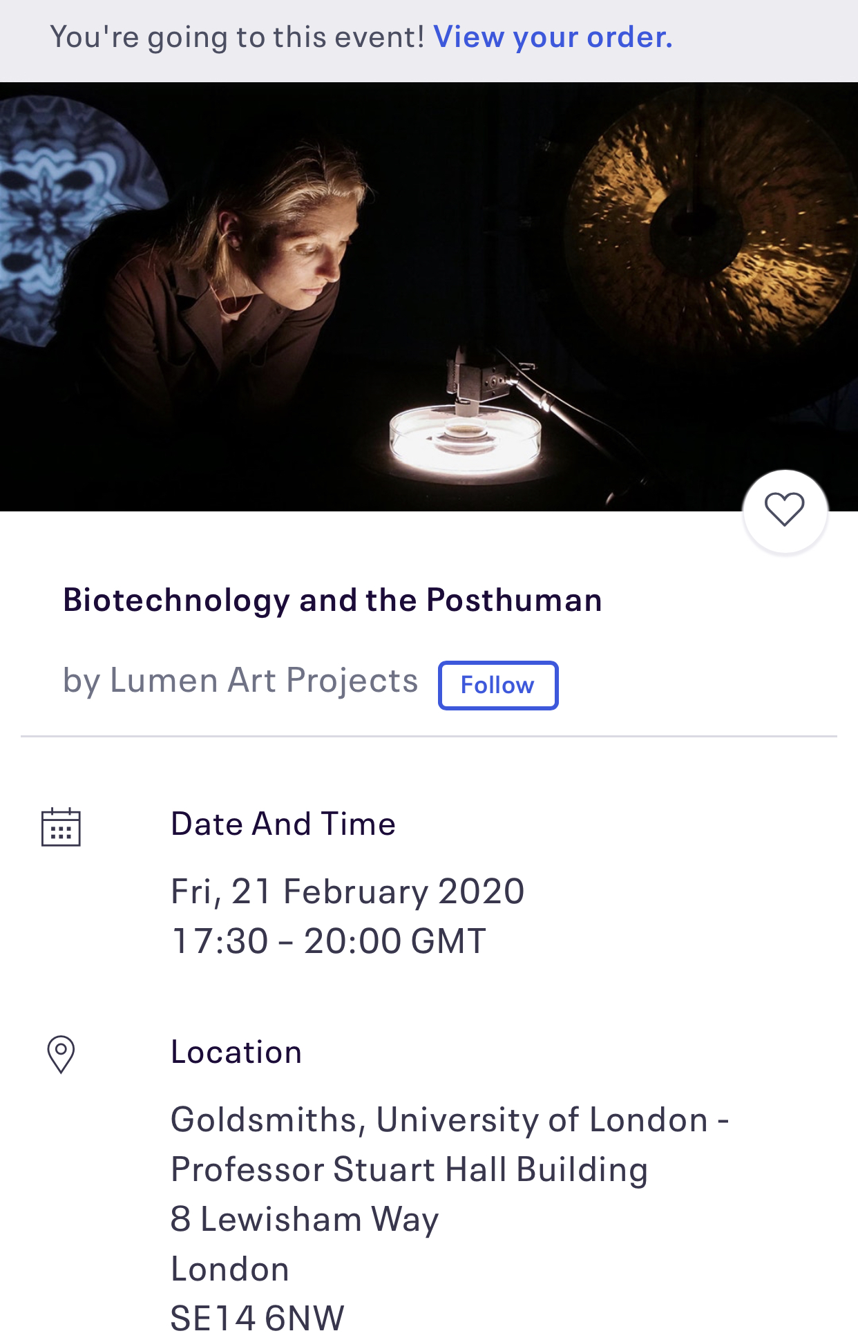
Task: Click the London city line
Action: [230, 1269]
